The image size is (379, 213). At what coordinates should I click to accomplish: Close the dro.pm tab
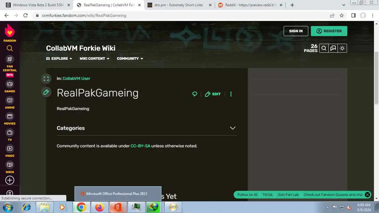[x=210, y=5]
